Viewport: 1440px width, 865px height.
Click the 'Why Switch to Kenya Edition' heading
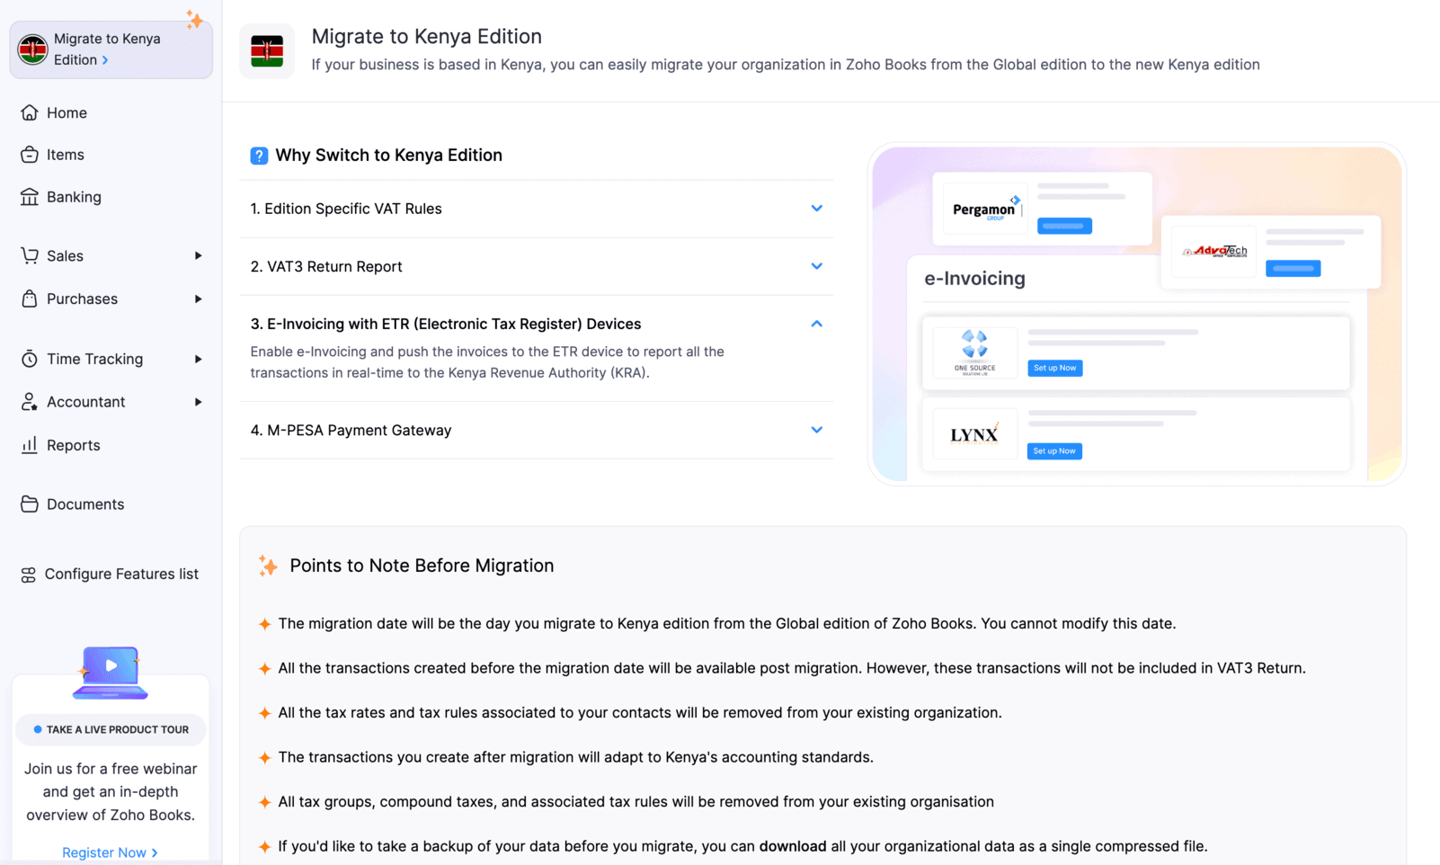[x=388, y=156]
